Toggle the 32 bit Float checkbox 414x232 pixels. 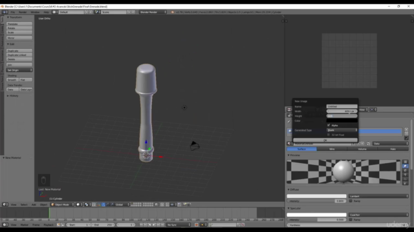tap(329, 135)
